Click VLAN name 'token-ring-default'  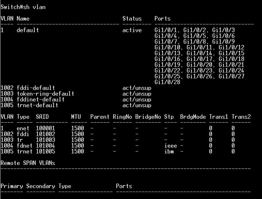coord(46,93)
